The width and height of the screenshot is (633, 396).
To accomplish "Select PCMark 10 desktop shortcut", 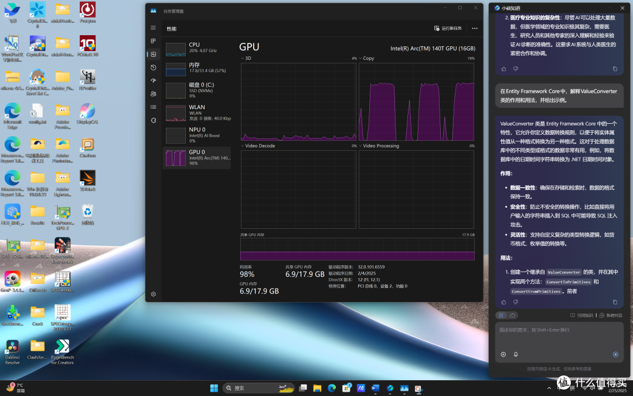I will pyautogui.click(x=87, y=46).
